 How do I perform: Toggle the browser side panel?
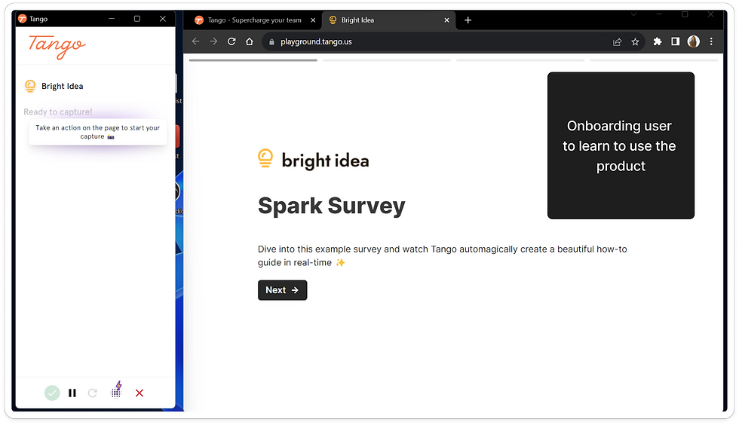pos(676,41)
